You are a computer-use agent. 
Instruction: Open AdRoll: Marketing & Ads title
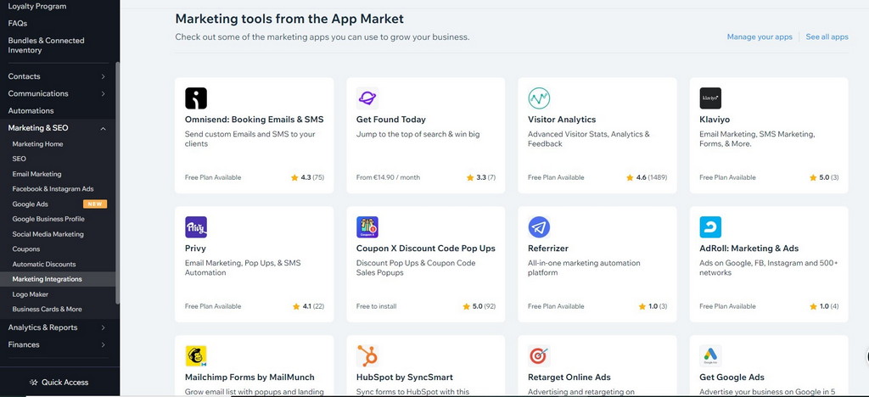[749, 249]
